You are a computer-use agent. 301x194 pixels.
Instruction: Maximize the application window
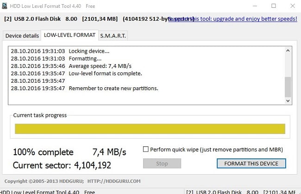[x=274, y=6]
